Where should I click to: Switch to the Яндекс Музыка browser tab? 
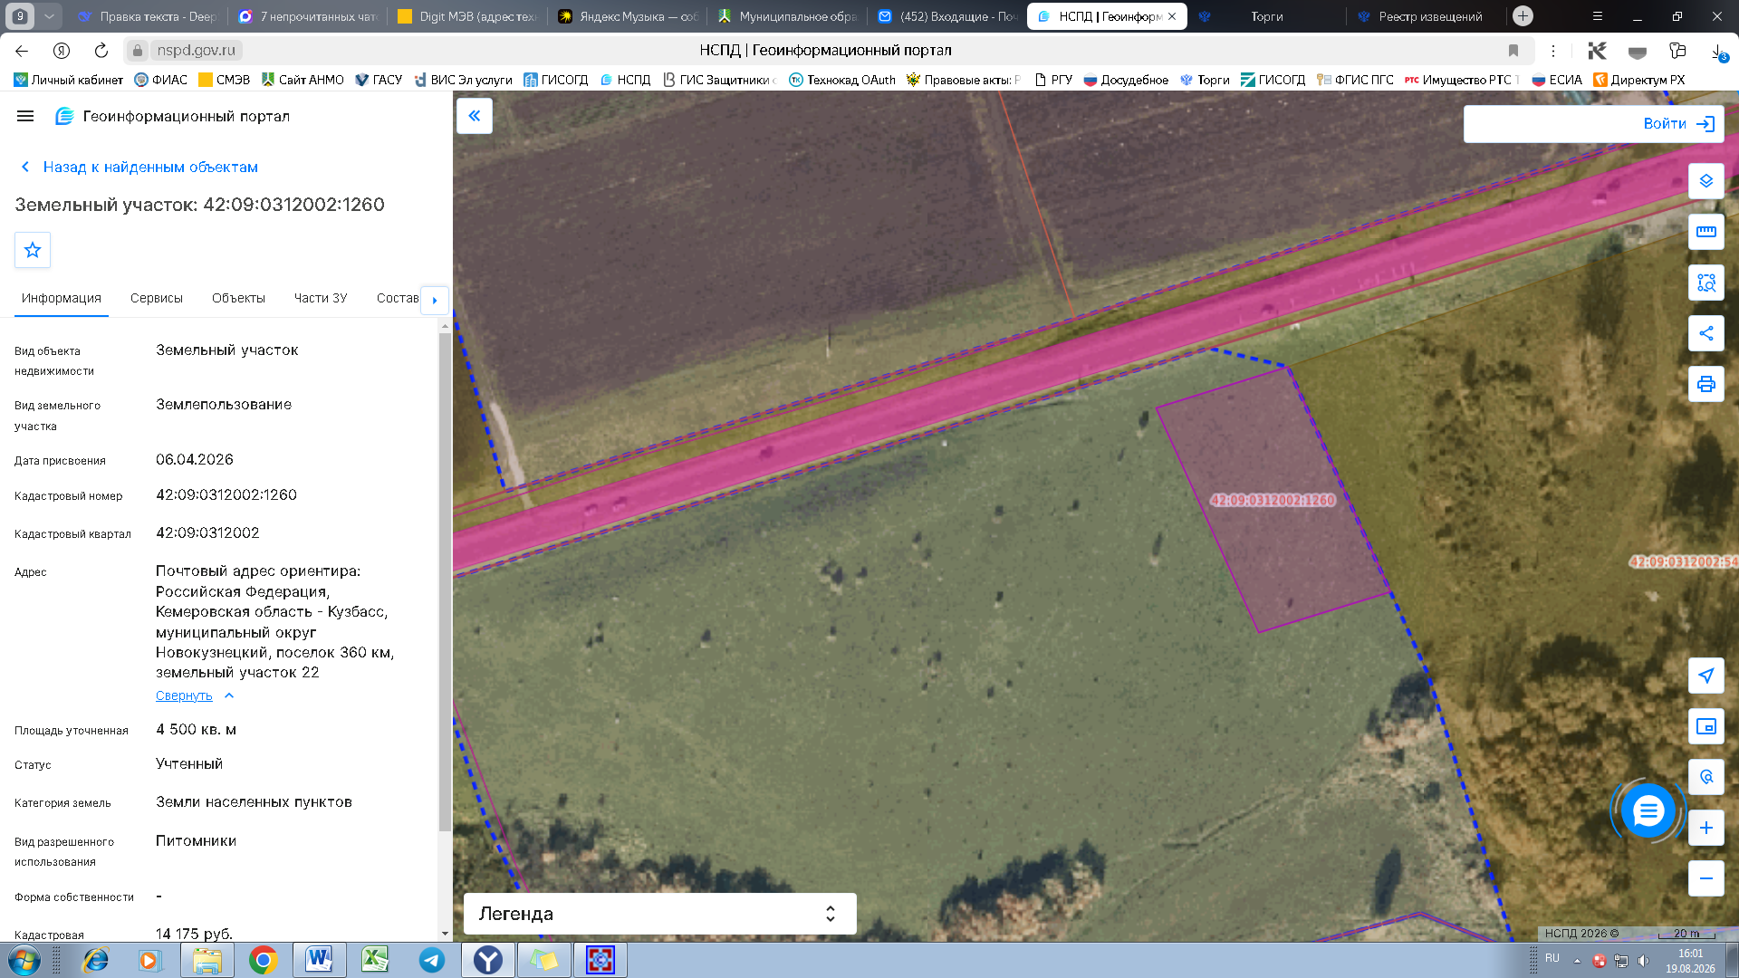tap(628, 16)
